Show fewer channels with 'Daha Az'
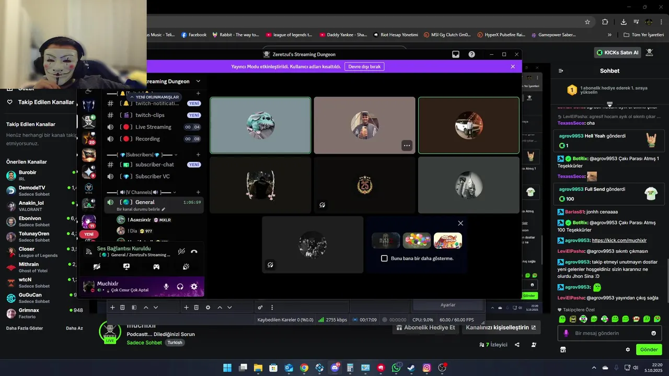 coord(74,328)
